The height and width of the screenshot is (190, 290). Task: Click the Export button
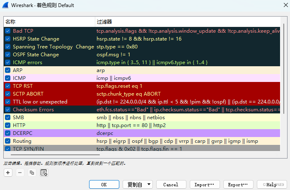[238, 185]
